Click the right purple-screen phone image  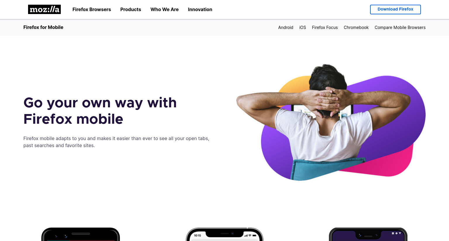coord(368,234)
